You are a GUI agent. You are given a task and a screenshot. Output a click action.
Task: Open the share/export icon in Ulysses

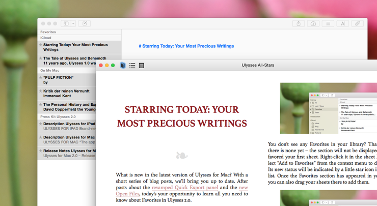299,23
